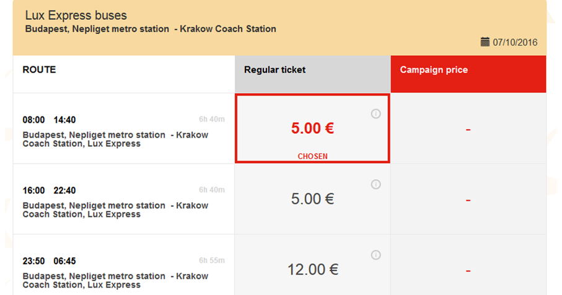Screen dimensions: 562x295
Task: Select the chosen 5.00 € ticket at 08:00
Action: pos(312,128)
